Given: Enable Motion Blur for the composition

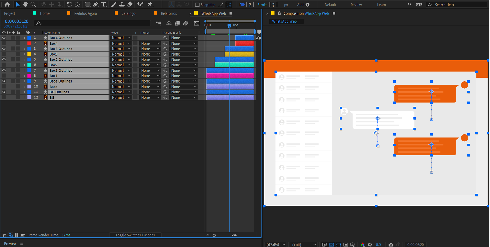Looking at the screenshot, I should click(186, 23).
